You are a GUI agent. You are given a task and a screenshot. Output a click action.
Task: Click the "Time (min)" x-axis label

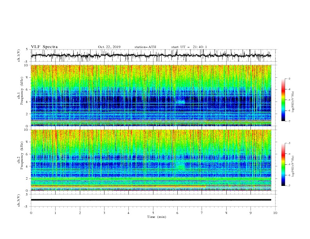coord(157,217)
